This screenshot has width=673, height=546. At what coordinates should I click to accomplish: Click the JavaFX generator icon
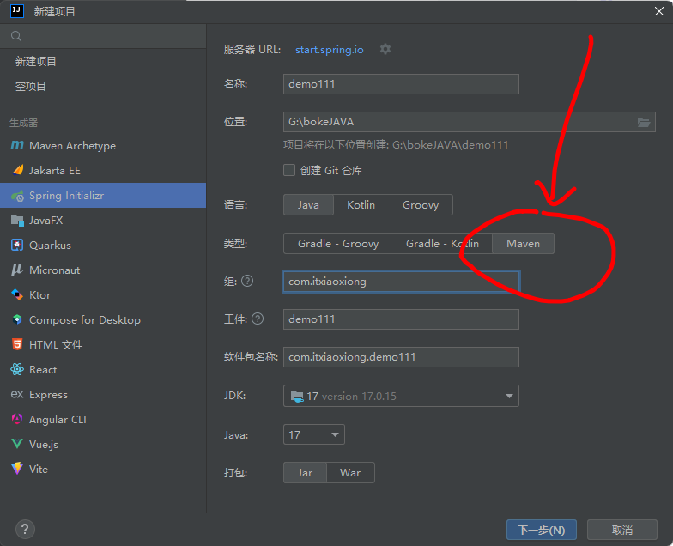point(17,220)
